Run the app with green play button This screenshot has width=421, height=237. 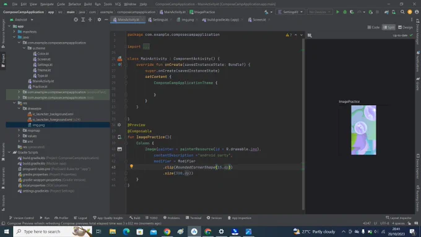coord(338,12)
